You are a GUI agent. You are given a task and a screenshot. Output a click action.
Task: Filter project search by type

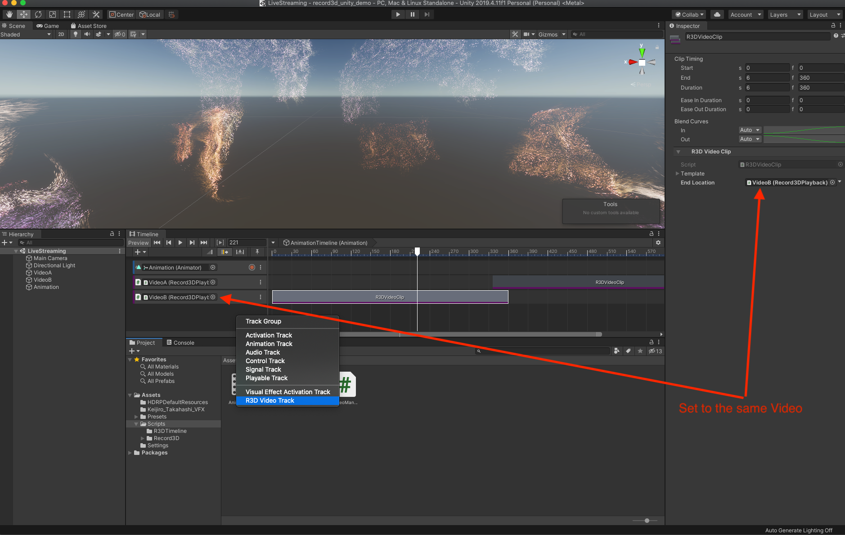pyautogui.click(x=617, y=351)
